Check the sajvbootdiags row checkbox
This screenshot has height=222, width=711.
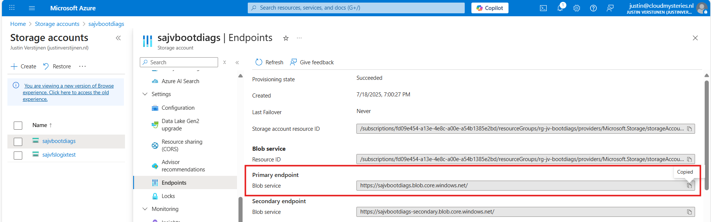(18, 141)
